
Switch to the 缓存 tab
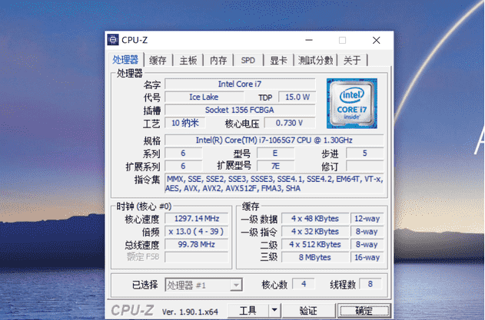coord(158,60)
